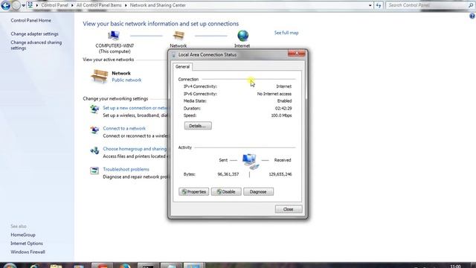Click the Close button in dialog

(289, 209)
